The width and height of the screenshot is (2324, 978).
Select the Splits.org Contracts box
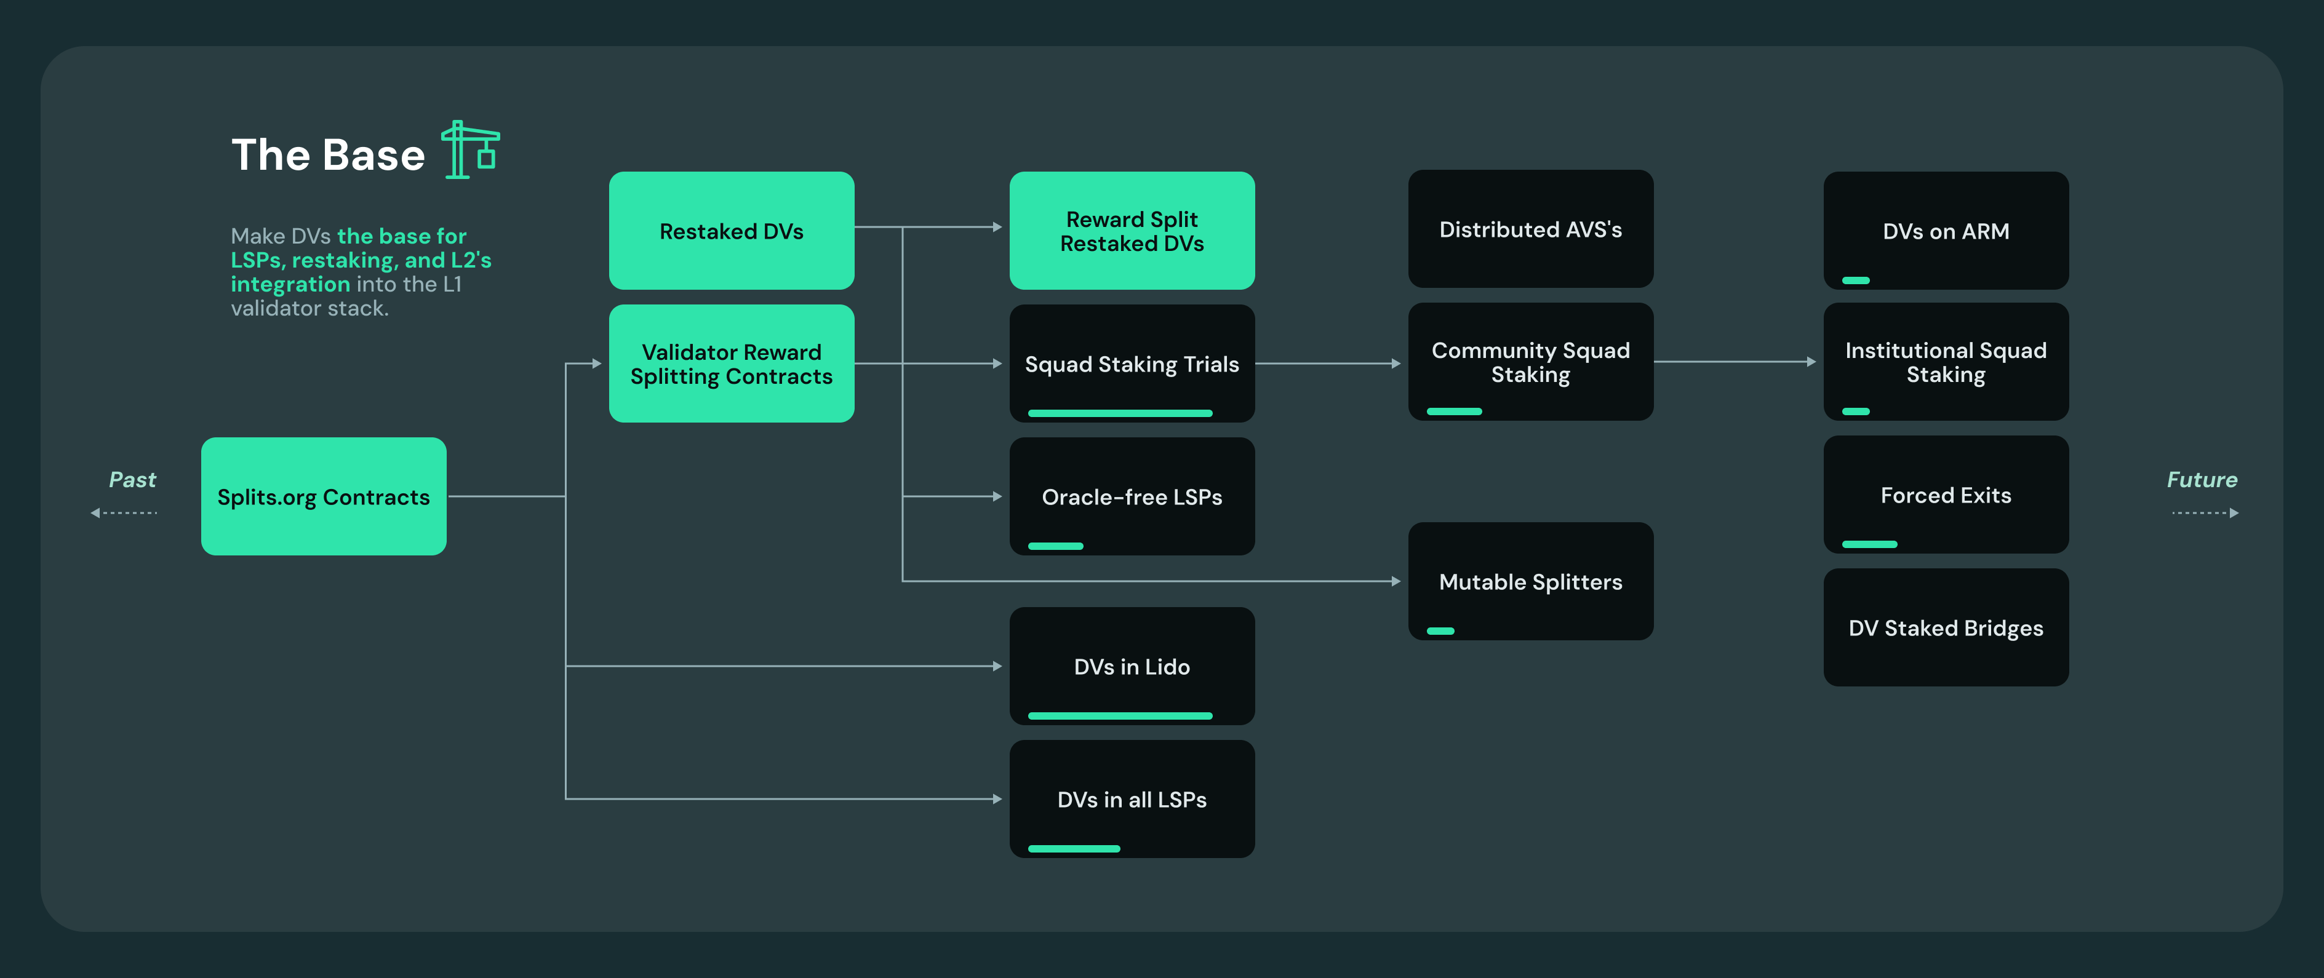(323, 496)
